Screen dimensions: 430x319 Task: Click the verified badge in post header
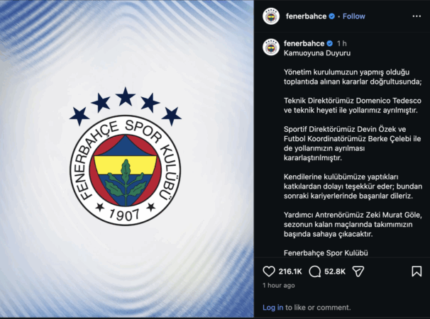pos(331,16)
